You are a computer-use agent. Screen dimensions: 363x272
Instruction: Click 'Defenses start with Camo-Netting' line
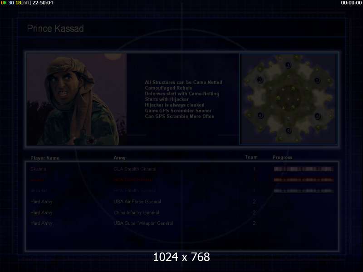tap(182, 94)
